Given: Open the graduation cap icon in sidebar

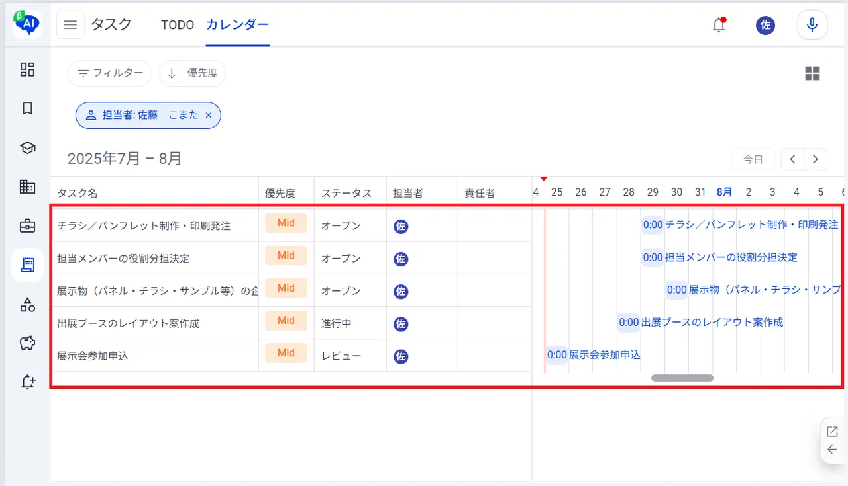Looking at the screenshot, I should click(x=27, y=147).
